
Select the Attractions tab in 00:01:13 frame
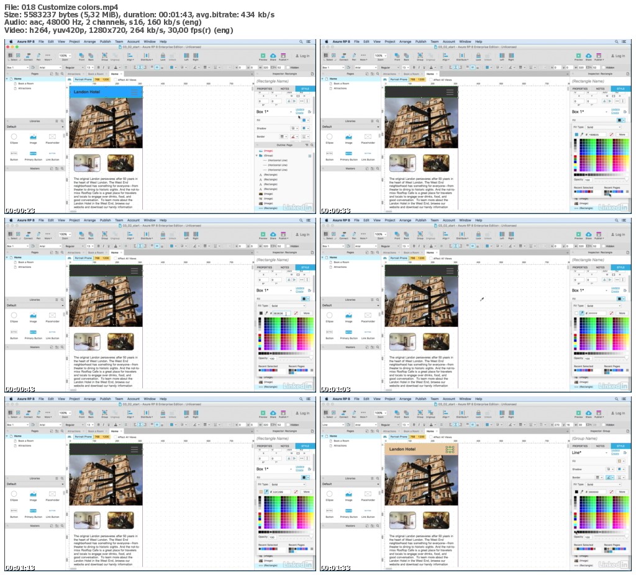tap(75, 431)
